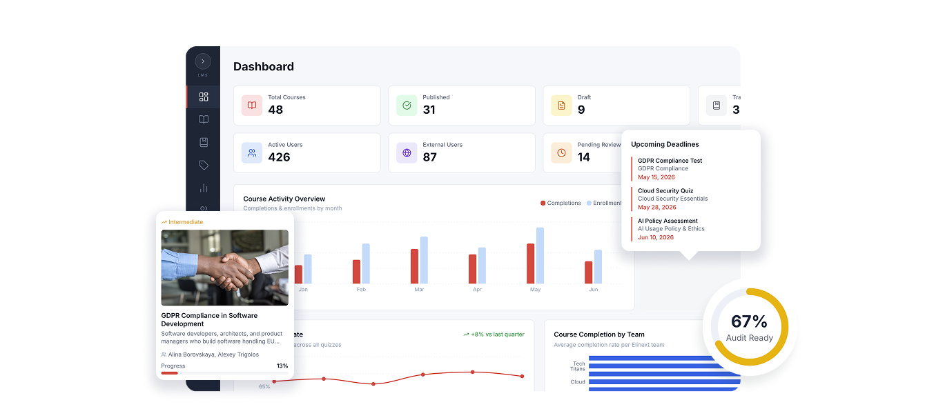Click the +8% vs last quarter text
This screenshot has width=925, height=409.
498,335
